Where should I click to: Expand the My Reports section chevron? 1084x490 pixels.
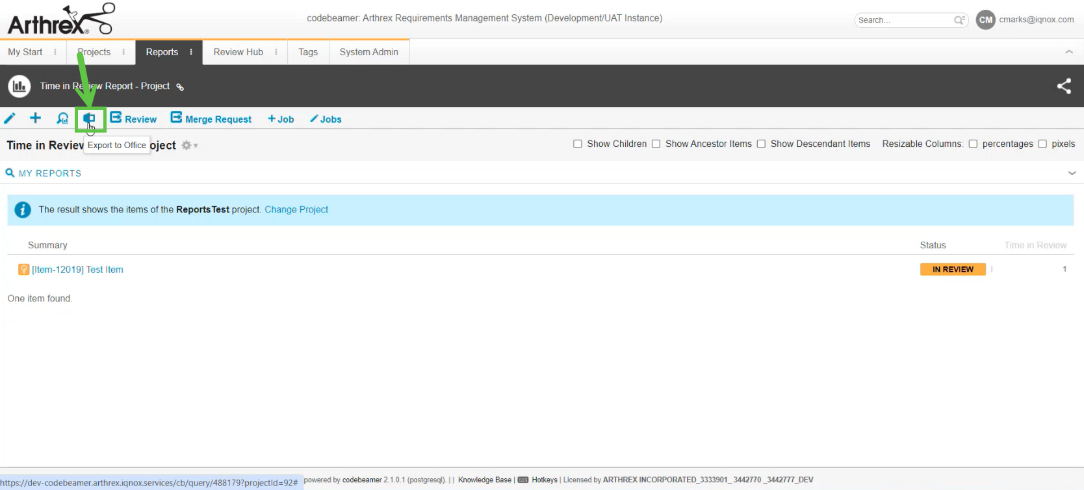(x=1072, y=173)
